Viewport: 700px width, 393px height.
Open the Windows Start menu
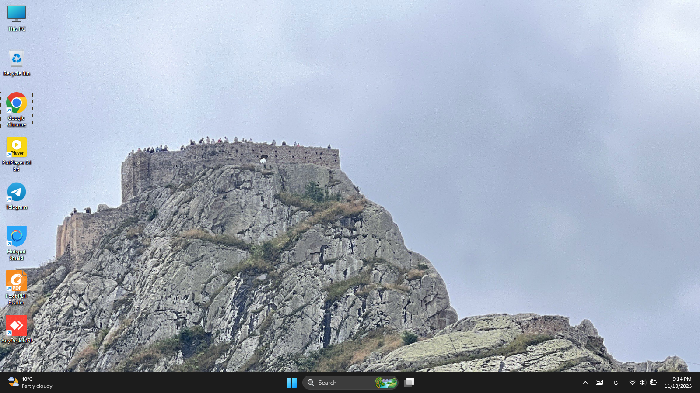(x=291, y=382)
